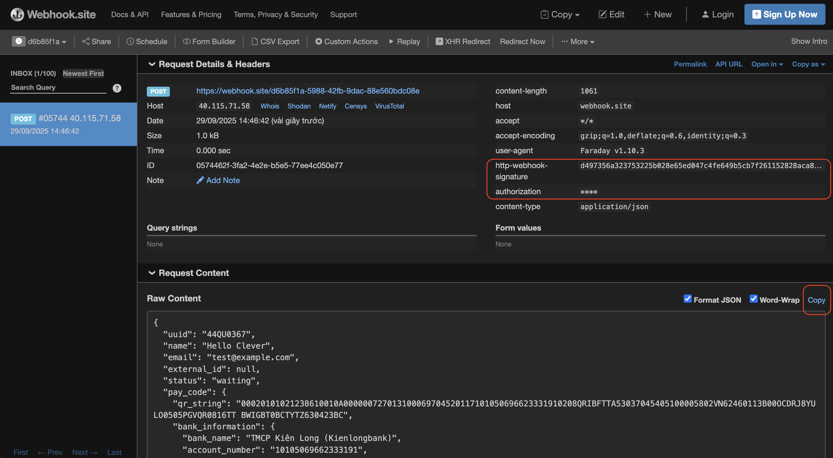Select the XHR Redirect icon
The height and width of the screenshot is (458, 833).
pos(439,41)
